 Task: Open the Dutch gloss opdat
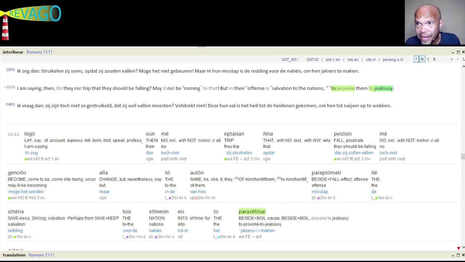click(269, 153)
